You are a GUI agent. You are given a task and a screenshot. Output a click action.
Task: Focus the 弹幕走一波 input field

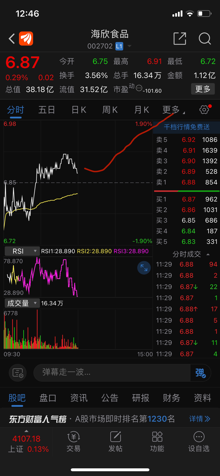pos(112,372)
